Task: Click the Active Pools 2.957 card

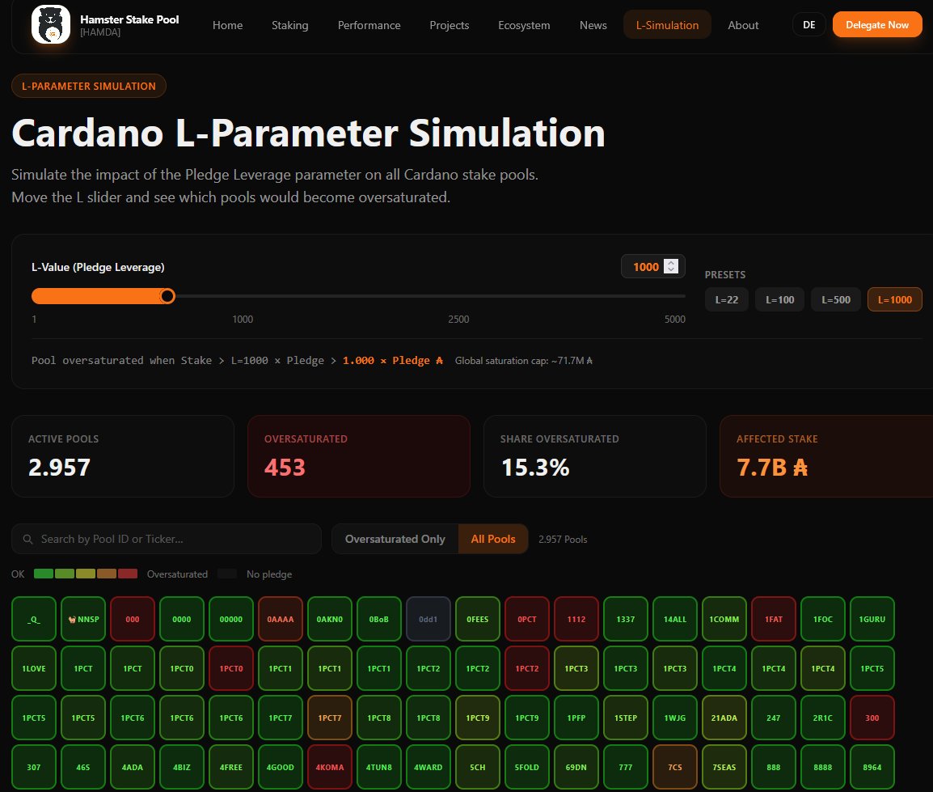Action: tap(123, 456)
